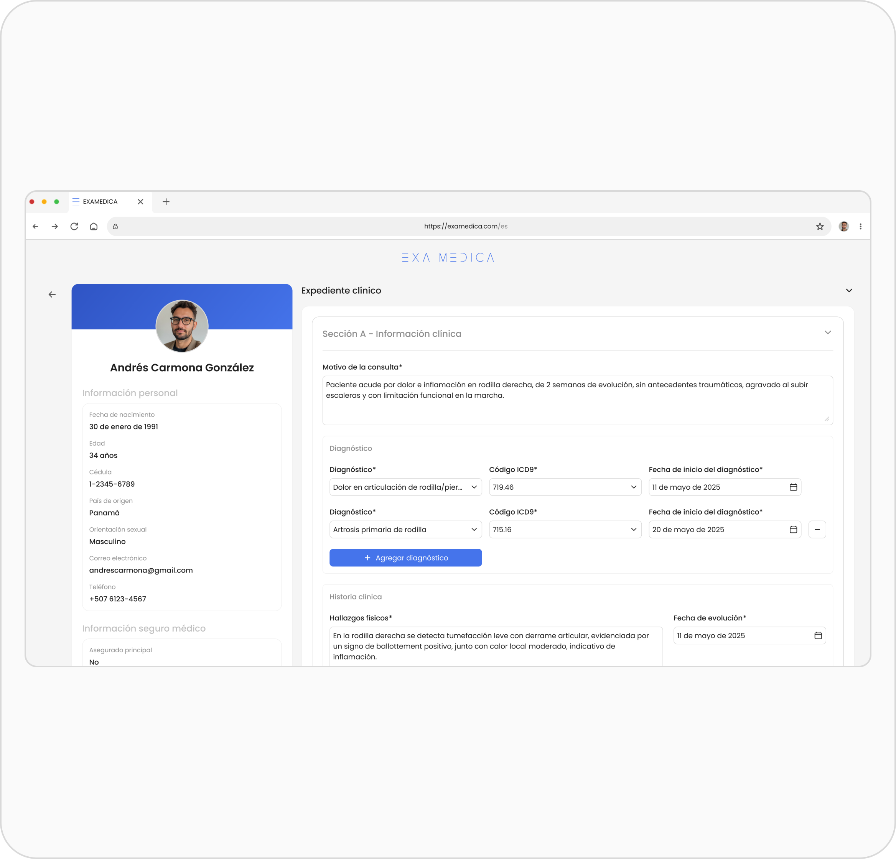Click the Motivo de la consulta text area
Viewport: 896px width, 859px height.
click(x=577, y=400)
